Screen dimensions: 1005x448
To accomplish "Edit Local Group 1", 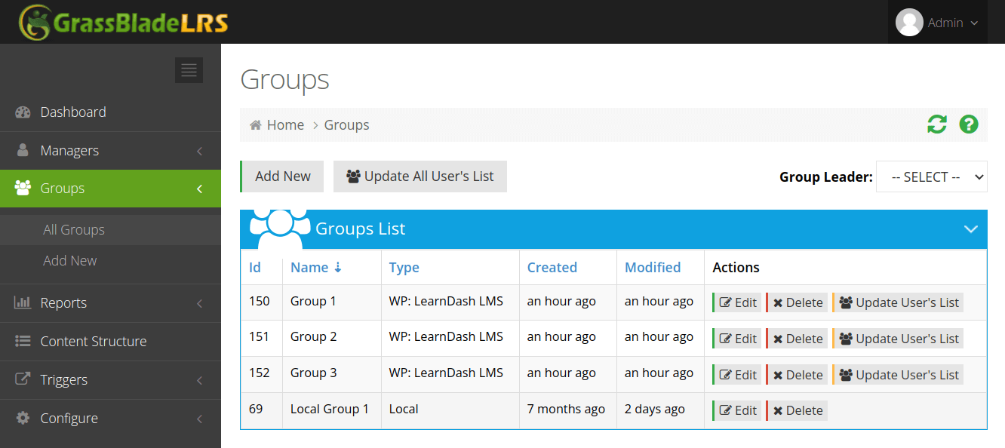I will [x=736, y=410].
